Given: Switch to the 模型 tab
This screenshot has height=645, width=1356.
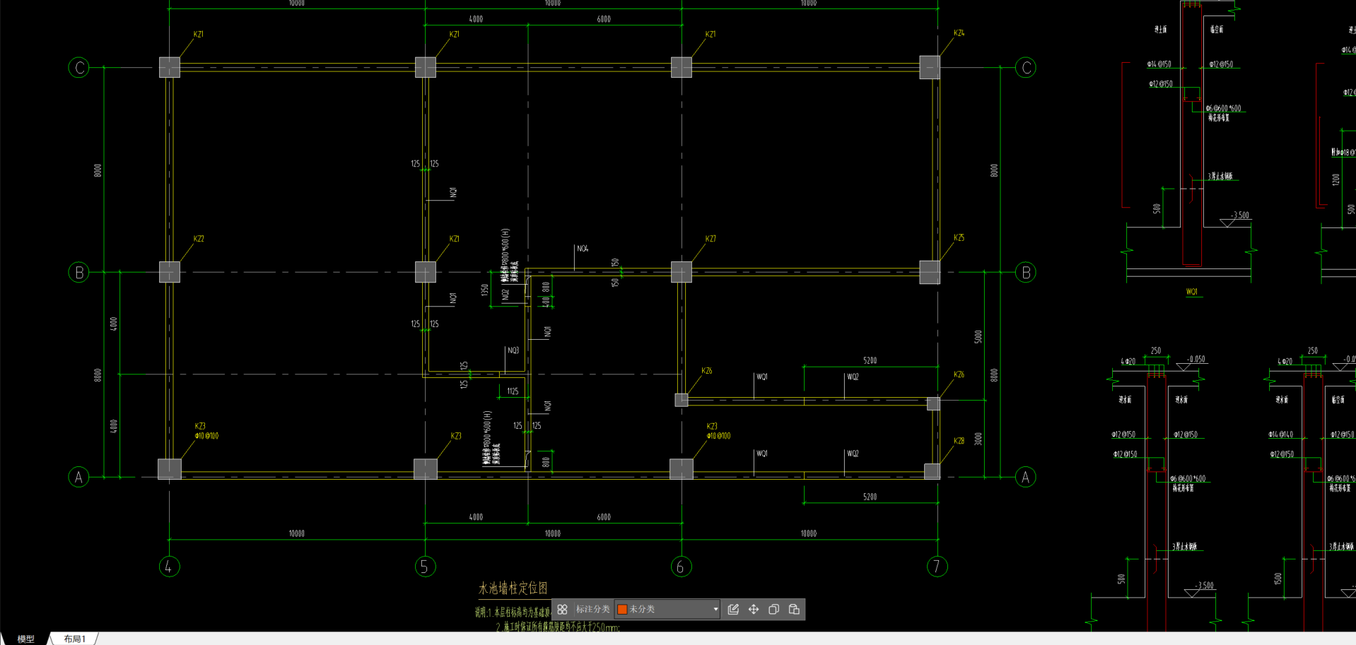Looking at the screenshot, I should (25, 639).
